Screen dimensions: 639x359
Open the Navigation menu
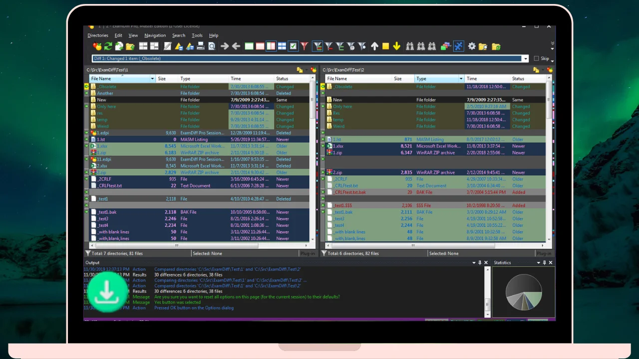(155, 35)
